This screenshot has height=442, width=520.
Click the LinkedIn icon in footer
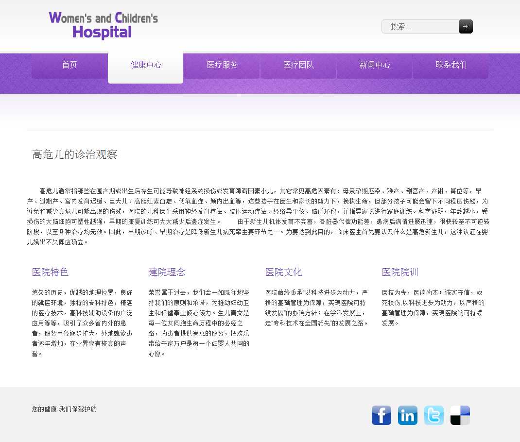(x=407, y=415)
